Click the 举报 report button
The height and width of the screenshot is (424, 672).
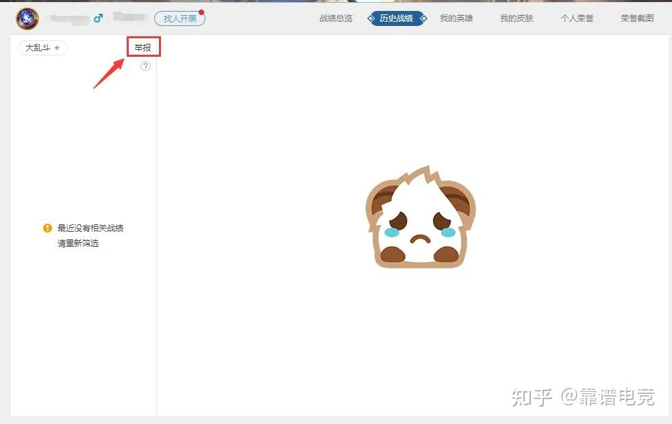143,47
